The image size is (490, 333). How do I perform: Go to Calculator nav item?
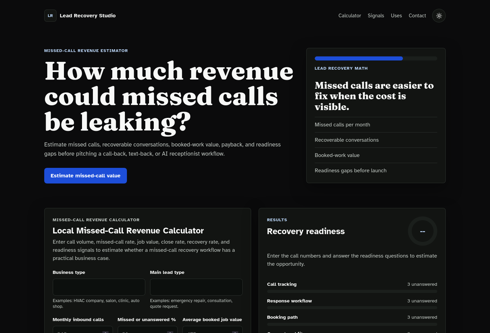pos(349,16)
